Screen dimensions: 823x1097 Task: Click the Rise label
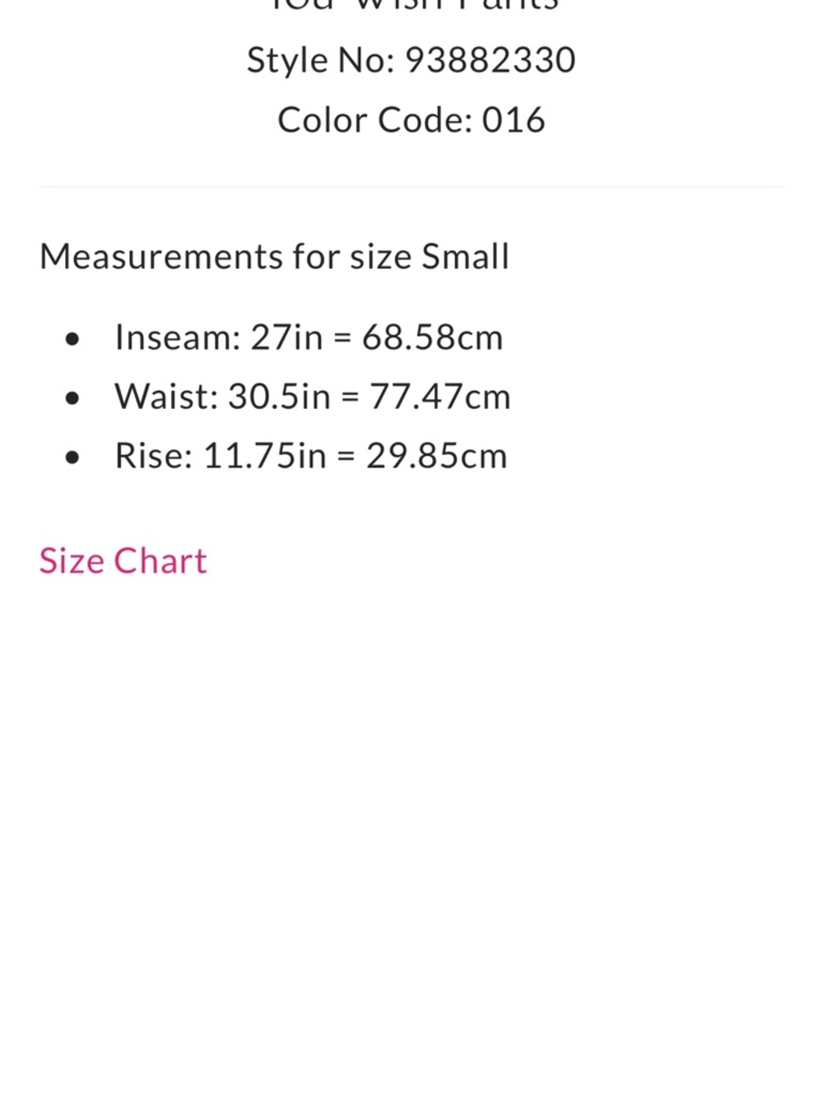[x=154, y=456]
